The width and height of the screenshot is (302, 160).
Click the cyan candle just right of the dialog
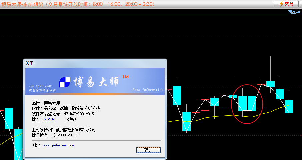(177, 95)
